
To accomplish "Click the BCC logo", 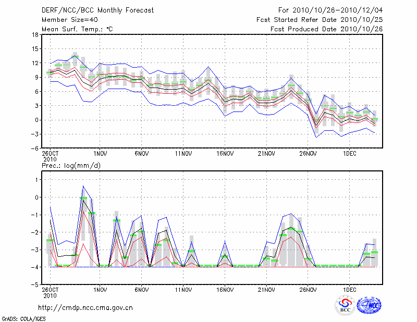I will click(345, 305).
